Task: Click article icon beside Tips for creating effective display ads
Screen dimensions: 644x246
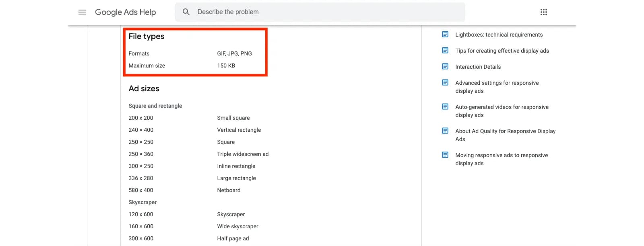Action: pyautogui.click(x=445, y=50)
